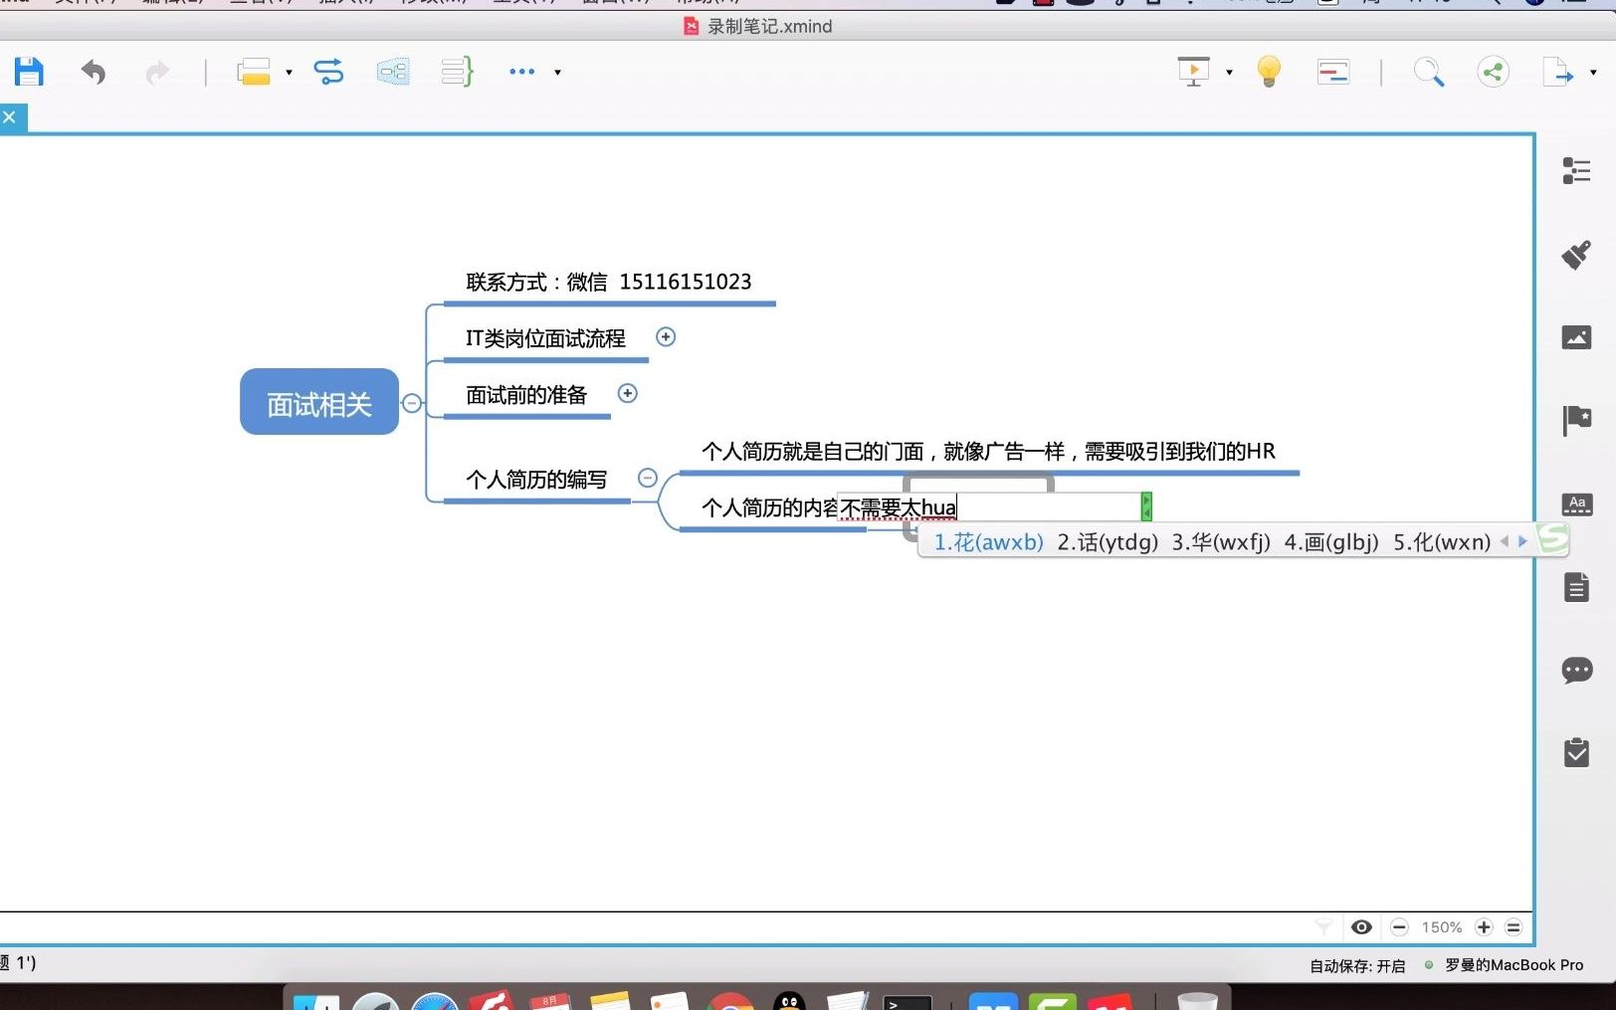Screen dimensions: 1616x1010
Task: Share the mind map using the share icon
Action: [1493, 72]
